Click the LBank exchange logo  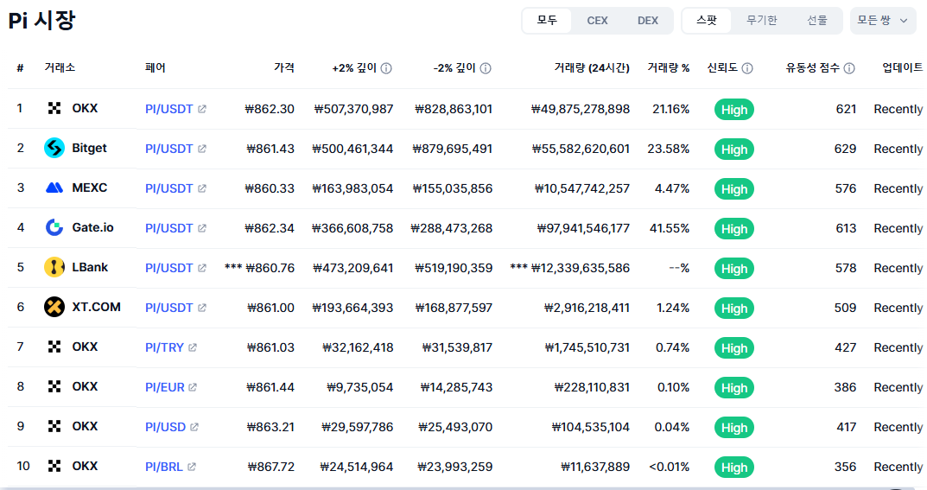pos(54,267)
